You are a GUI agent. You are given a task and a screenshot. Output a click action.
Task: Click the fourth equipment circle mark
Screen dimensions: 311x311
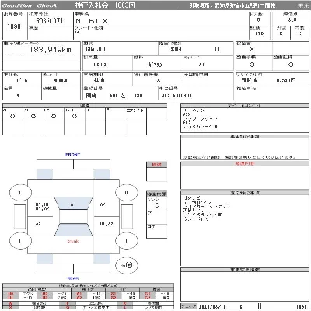tap(75, 117)
